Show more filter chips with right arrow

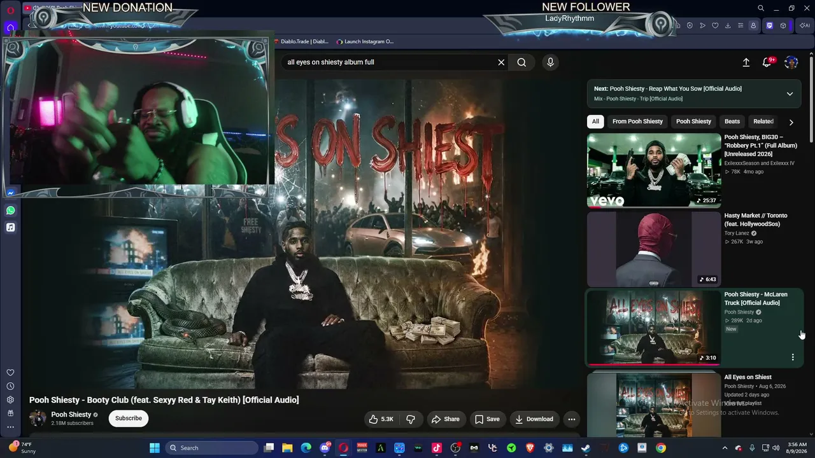point(791,122)
